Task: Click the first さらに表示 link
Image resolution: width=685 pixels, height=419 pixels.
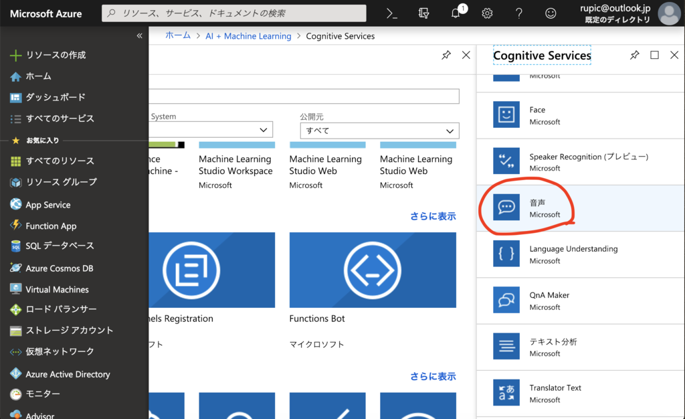Action: tap(433, 216)
